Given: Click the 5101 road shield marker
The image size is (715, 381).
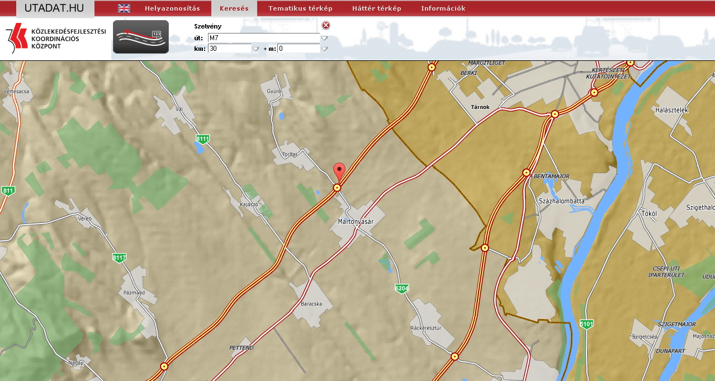Looking at the screenshot, I should (x=586, y=324).
